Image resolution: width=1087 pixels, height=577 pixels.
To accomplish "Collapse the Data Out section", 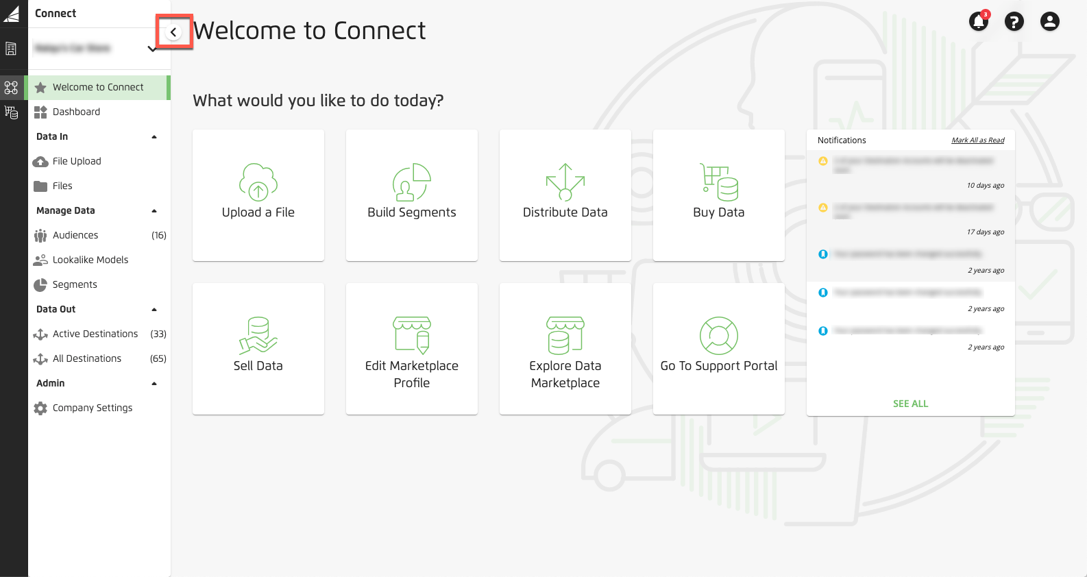I will click(154, 310).
